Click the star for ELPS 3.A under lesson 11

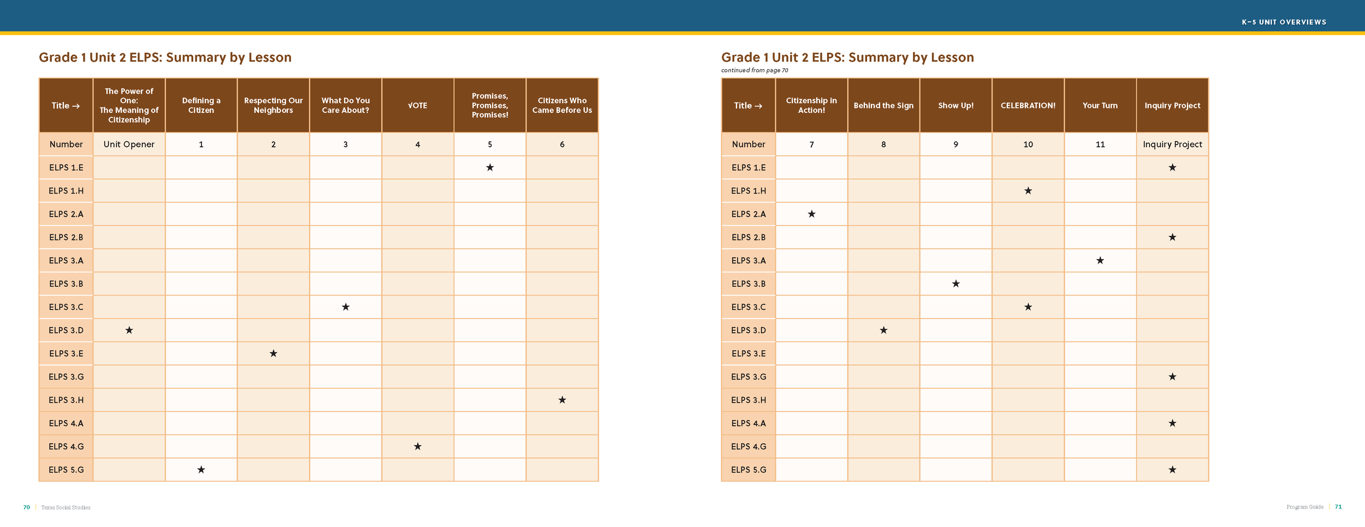coord(1100,261)
